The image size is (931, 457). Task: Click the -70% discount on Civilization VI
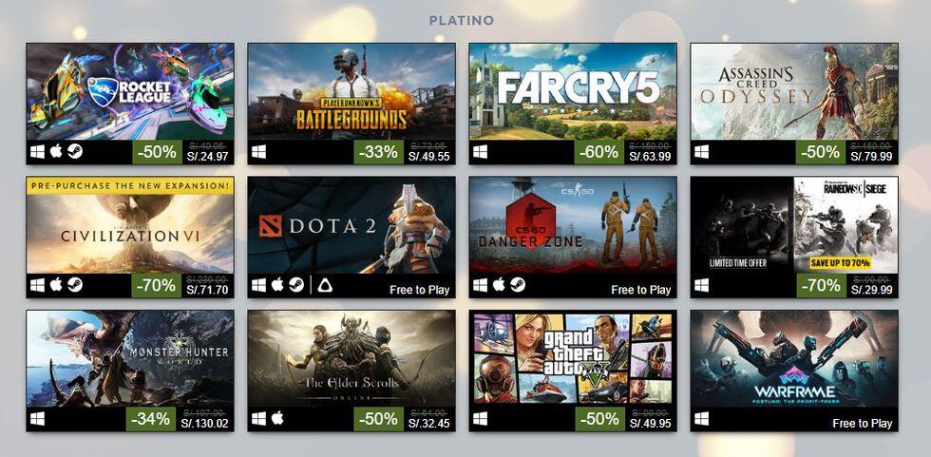point(156,286)
